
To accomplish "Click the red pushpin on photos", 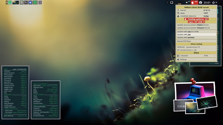I will coord(193,81).
